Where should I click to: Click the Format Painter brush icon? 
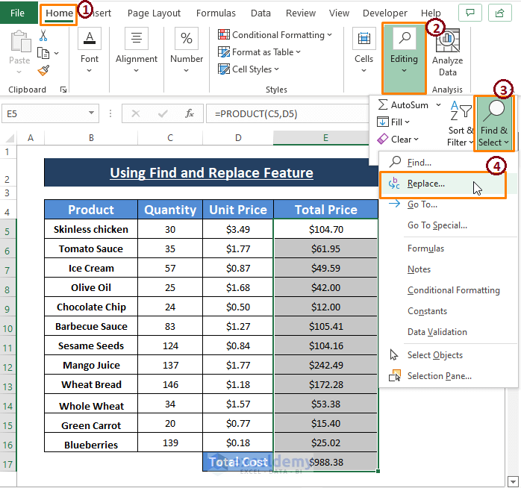click(x=43, y=71)
